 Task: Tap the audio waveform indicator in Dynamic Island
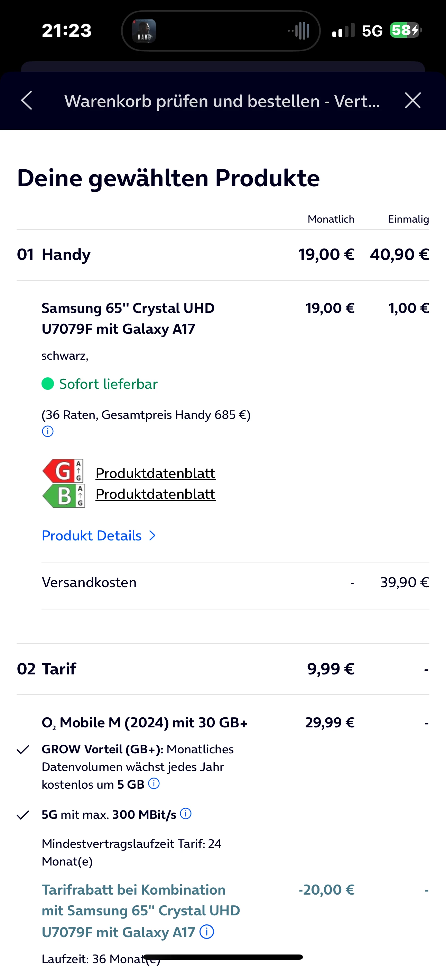click(299, 31)
